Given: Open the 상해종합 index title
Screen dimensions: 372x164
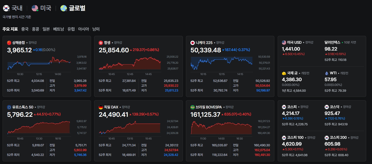Looking at the screenshot, I should [19, 43].
